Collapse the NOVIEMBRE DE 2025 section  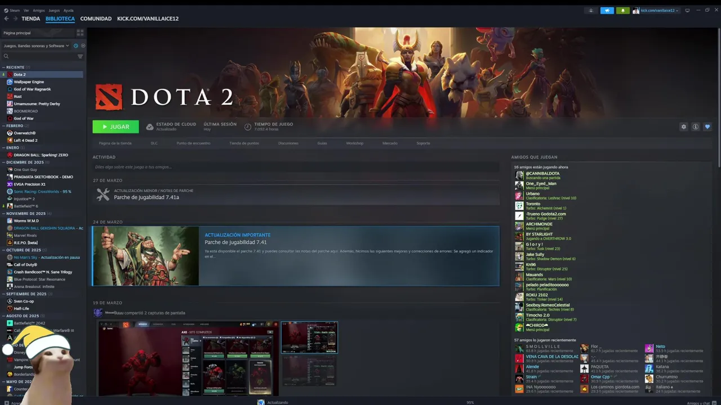click(x=3, y=213)
